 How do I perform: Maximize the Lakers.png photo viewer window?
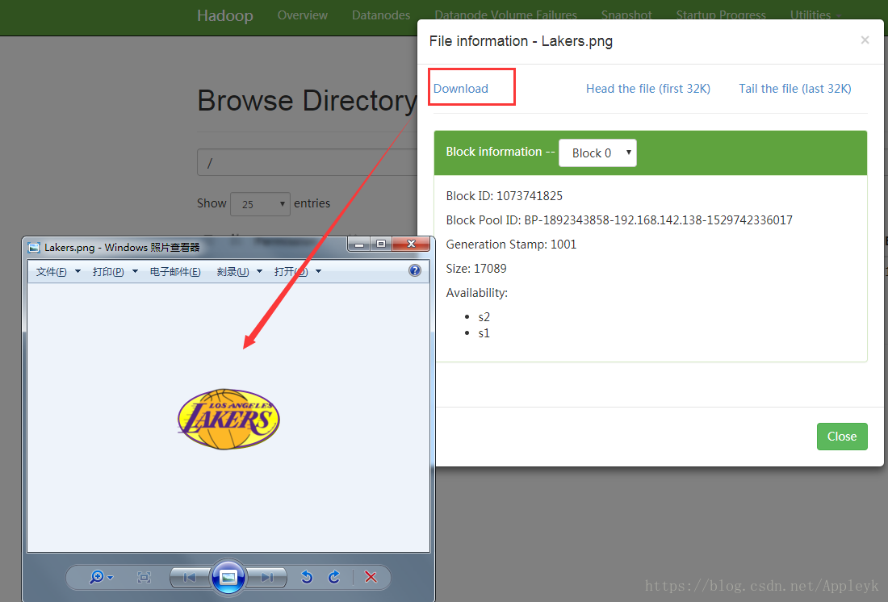380,244
